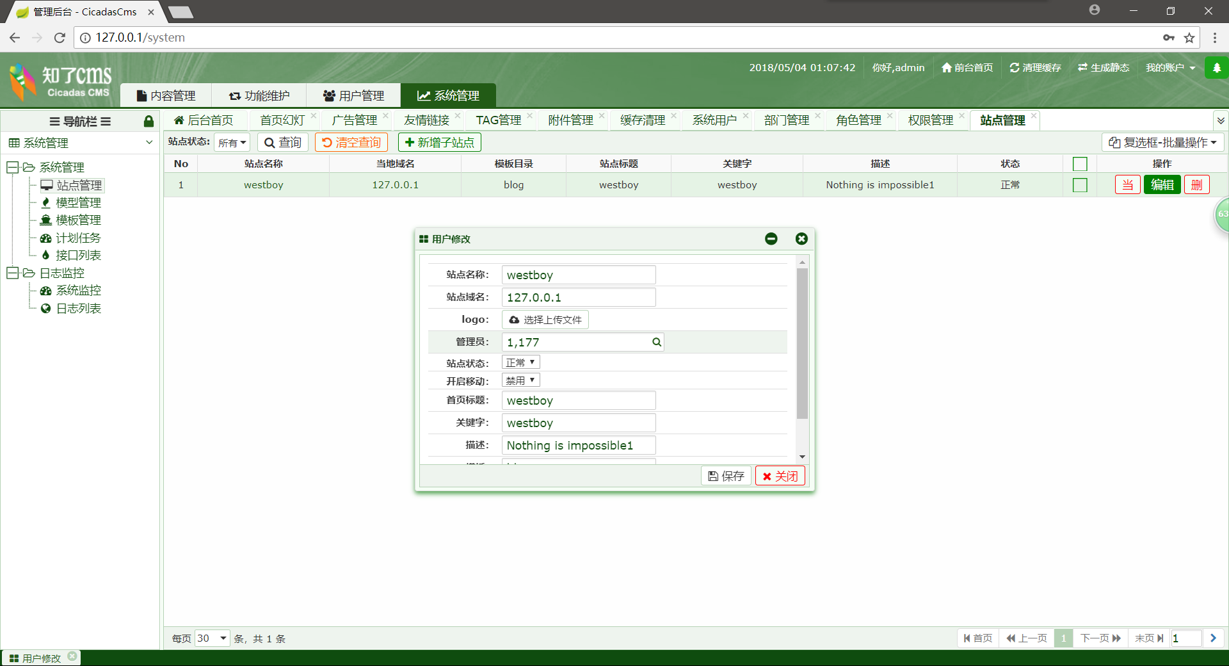Switch to the 用户管理 main tab
Image resolution: width=1229 pixels, height=666 pixels.
pyautogui.click(x=353, y=95)
